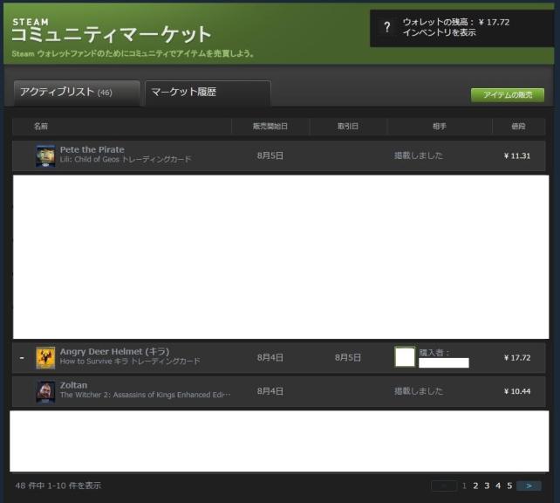Click the 8月5日 listing date for Pete the Pirate

(x=270, y=155)
